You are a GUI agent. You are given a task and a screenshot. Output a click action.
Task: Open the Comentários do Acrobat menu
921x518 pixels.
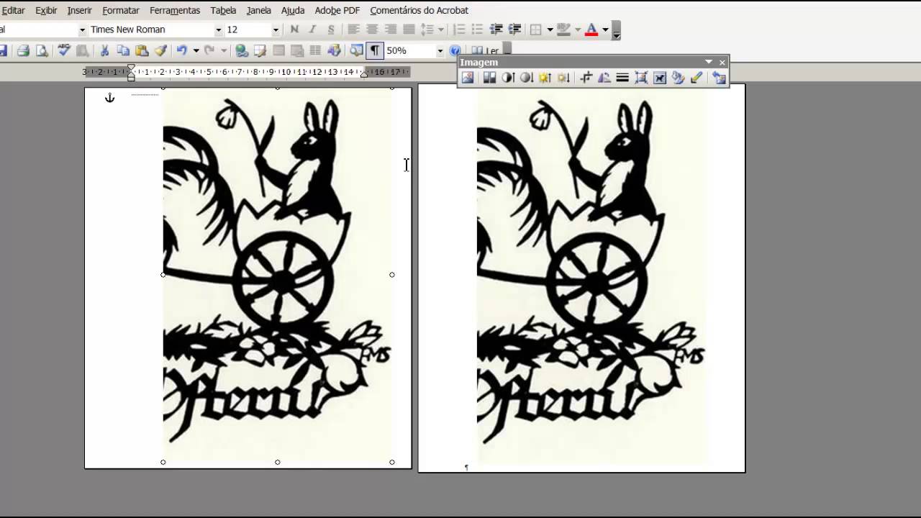[x=419, y=10]
